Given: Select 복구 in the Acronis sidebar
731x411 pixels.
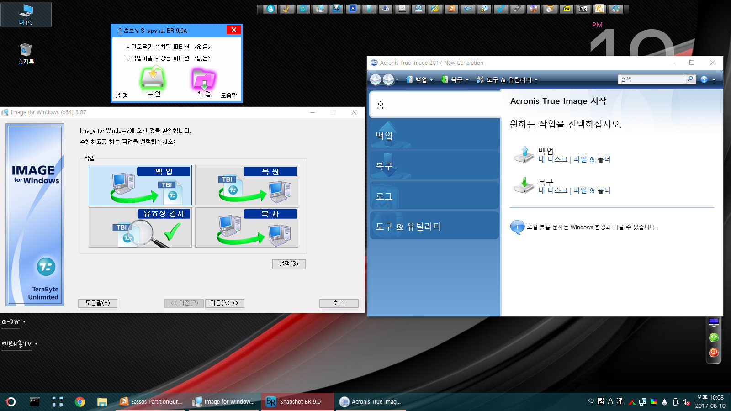Looking at the screenshot, I should (435, 166).
